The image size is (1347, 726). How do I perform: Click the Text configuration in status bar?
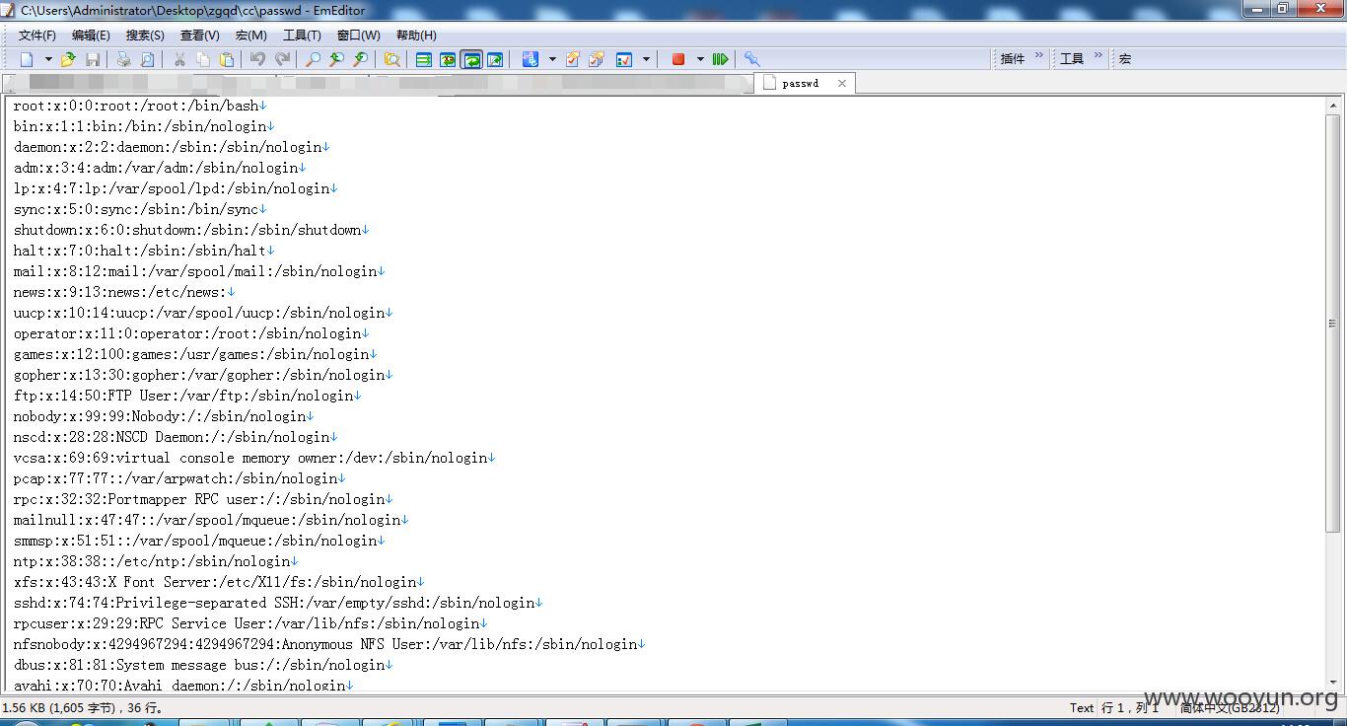click(1082, 708)
